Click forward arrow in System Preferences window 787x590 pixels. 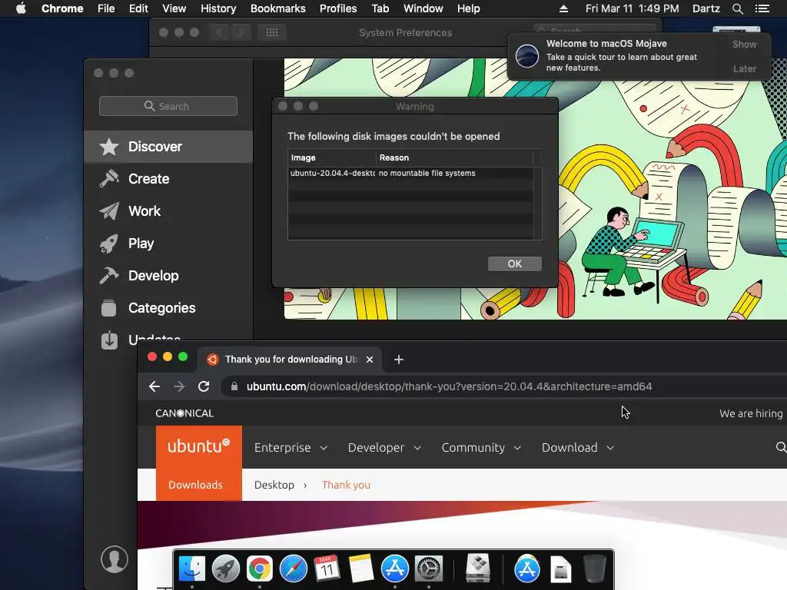(x=241, y=32)
